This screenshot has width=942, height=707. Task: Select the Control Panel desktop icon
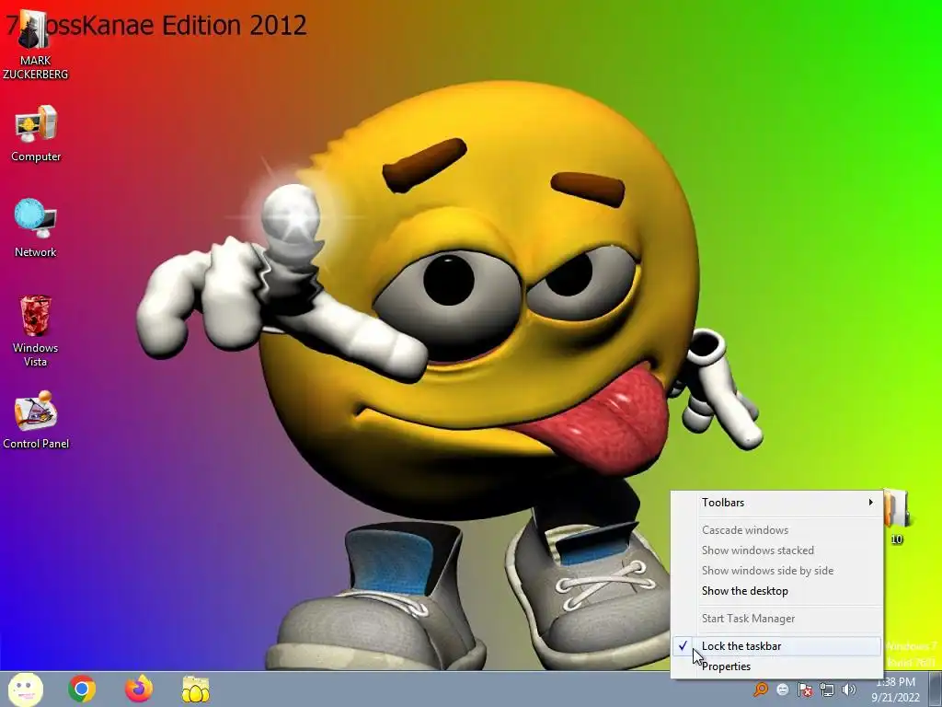click(36, 420)
